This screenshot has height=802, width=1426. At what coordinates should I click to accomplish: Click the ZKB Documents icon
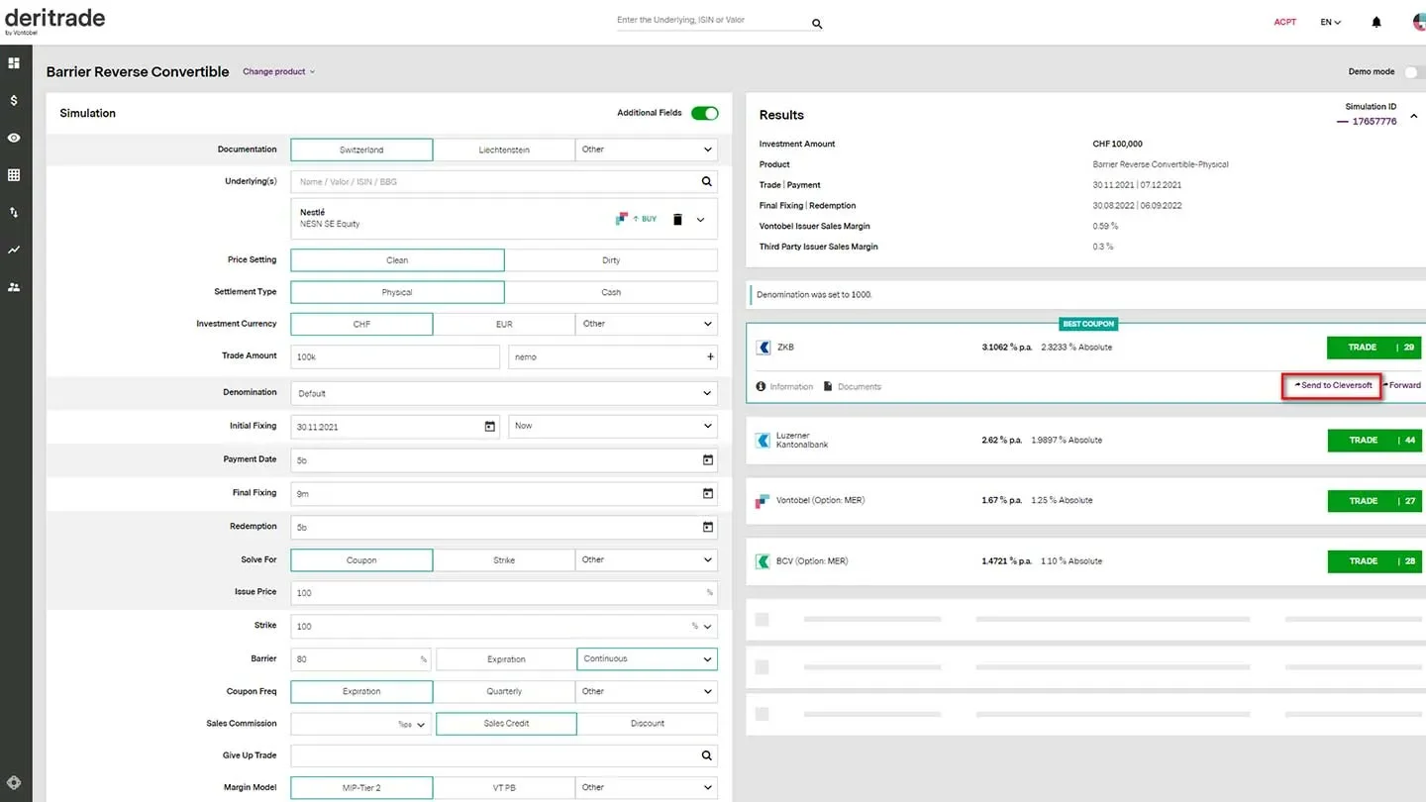tap(828, 386)
